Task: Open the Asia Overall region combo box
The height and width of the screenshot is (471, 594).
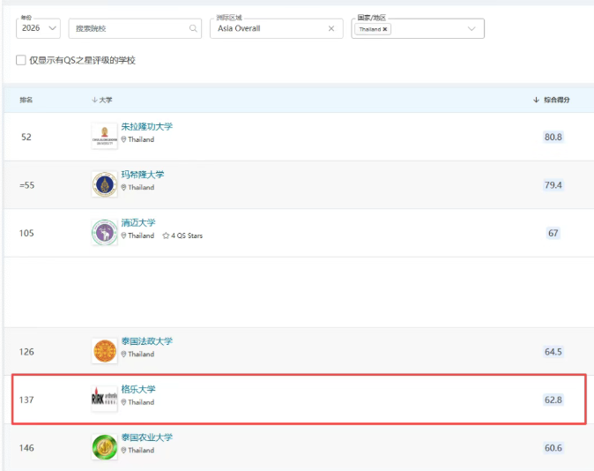Action: click(269, 28)
